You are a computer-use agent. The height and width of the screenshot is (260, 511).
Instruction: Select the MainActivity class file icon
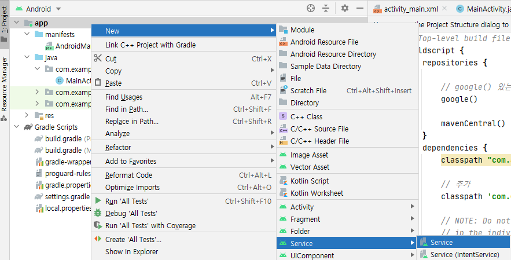(x=59, y=80)
